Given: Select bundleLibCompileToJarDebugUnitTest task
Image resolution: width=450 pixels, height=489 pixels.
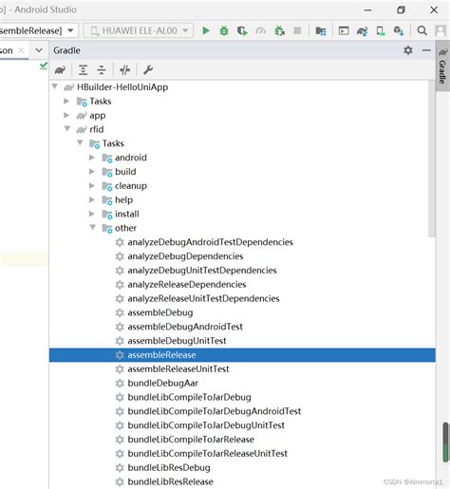Looking at the screenshot, I should click(x=206, y=425).
